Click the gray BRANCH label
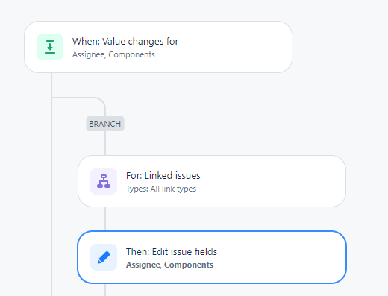The image size is (388, 296). [105, 124]
